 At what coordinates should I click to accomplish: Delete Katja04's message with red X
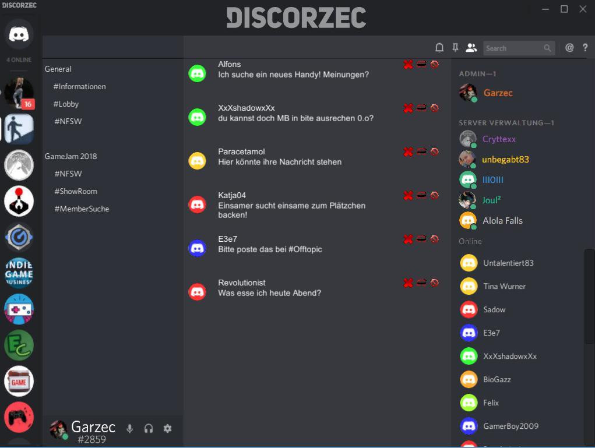click(x=408, y=195)
